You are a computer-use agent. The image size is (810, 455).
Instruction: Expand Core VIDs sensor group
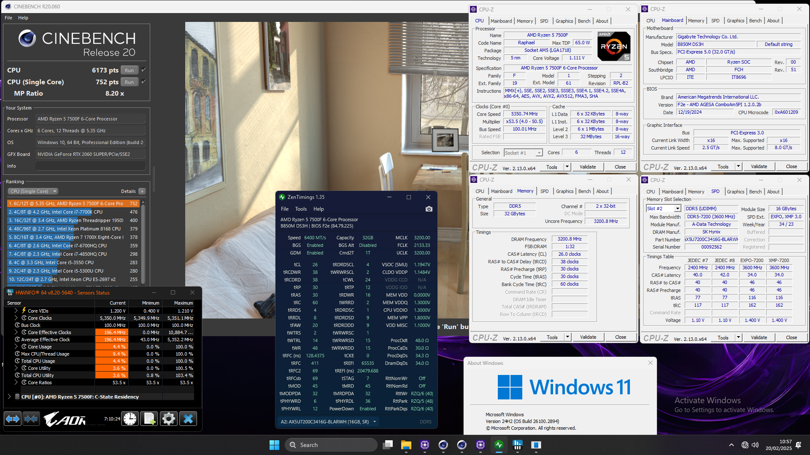coord(16,310)
